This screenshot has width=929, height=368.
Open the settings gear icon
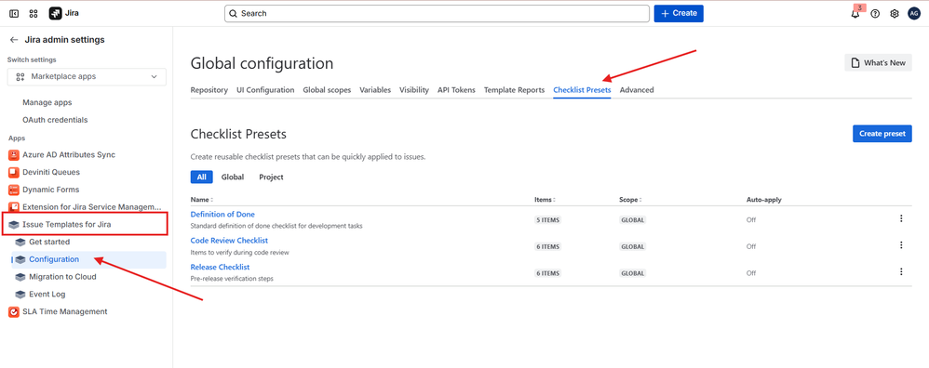(x=895, y=14)
